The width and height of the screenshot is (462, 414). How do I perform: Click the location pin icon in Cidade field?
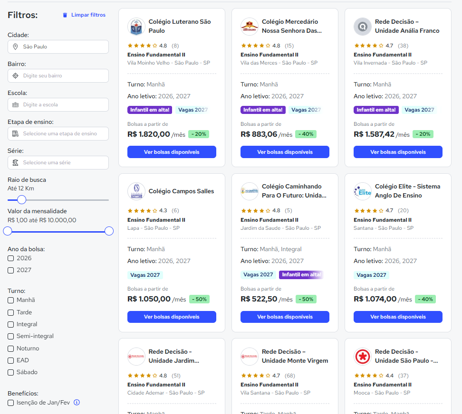coord(15,47)
